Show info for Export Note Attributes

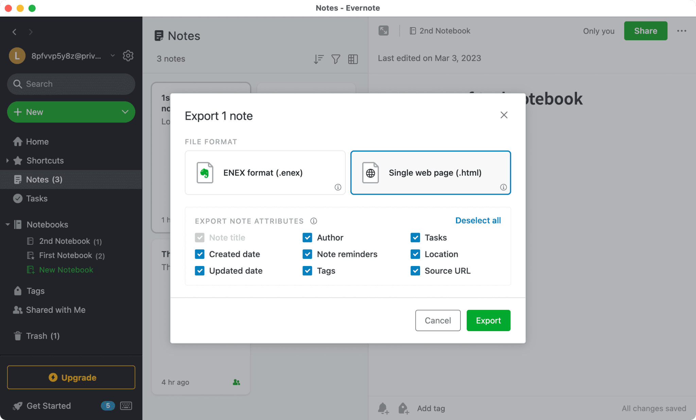coord(314,221)
